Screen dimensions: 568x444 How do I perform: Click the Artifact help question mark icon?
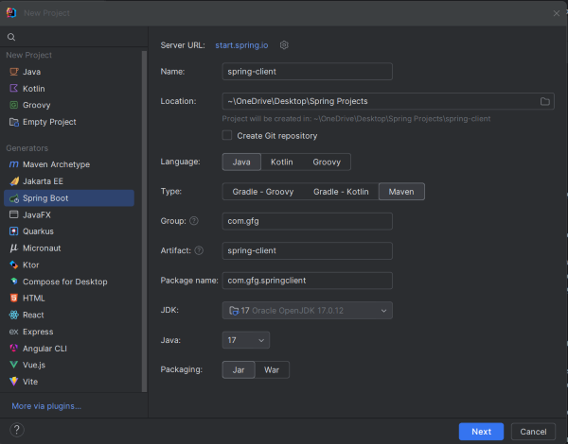[x=199, y=250]
